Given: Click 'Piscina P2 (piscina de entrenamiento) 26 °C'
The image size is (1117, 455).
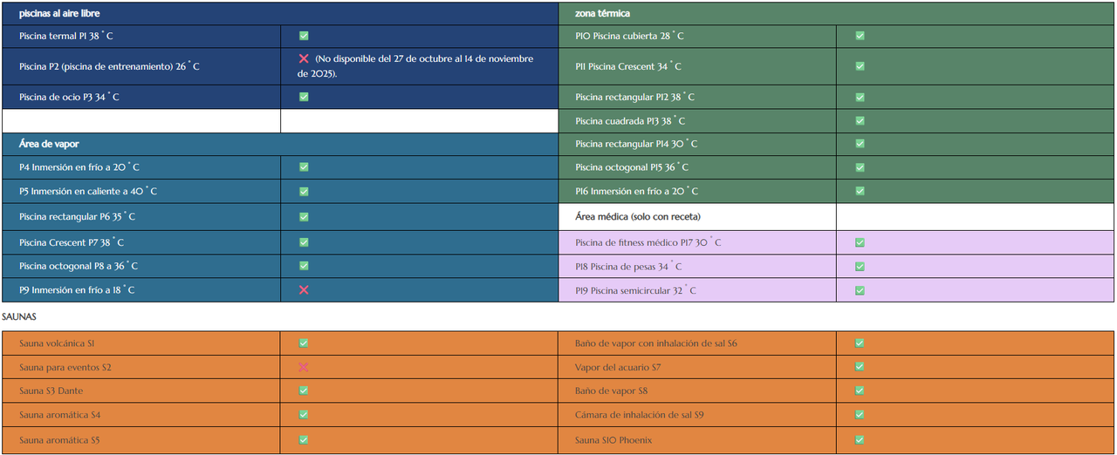Looking at the screenshot, I should pos(109,66).
